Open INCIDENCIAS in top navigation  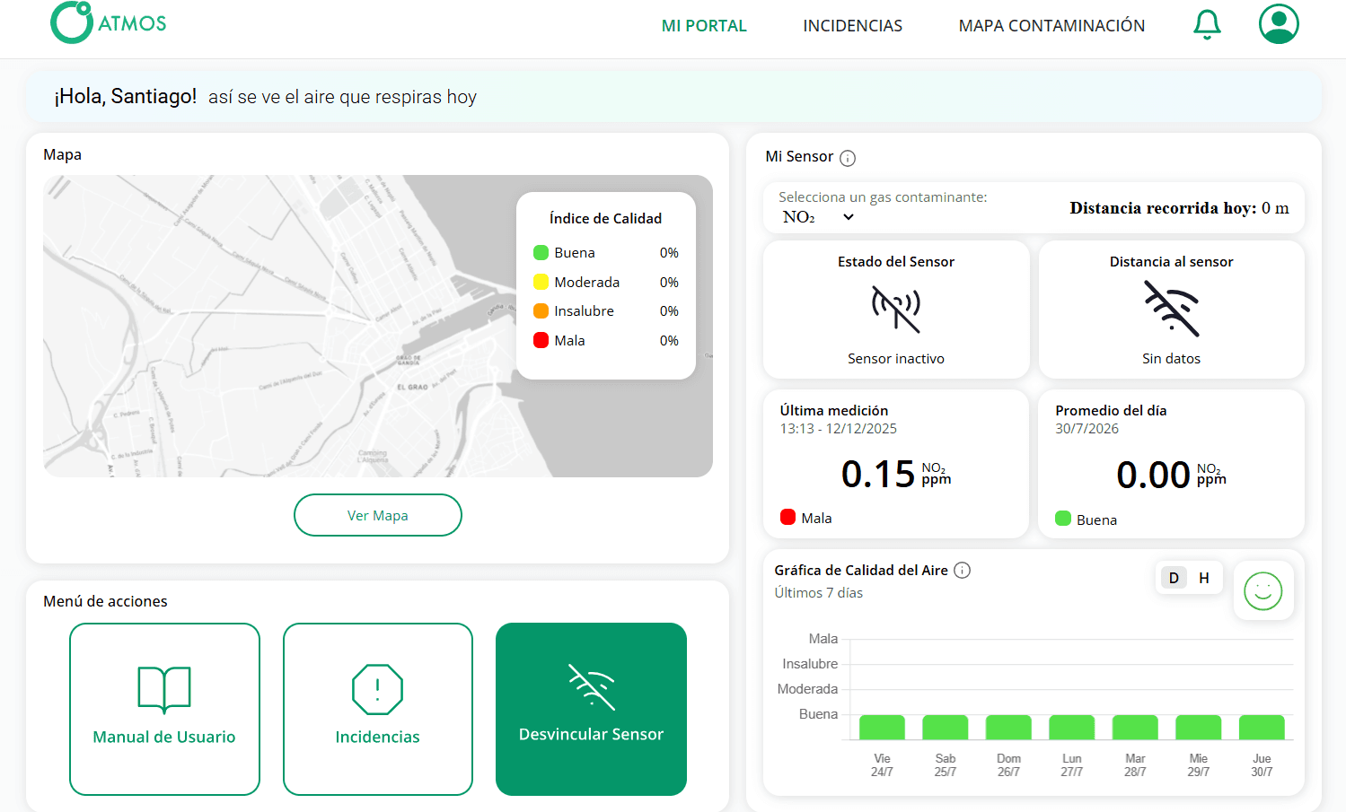point(852,26)
